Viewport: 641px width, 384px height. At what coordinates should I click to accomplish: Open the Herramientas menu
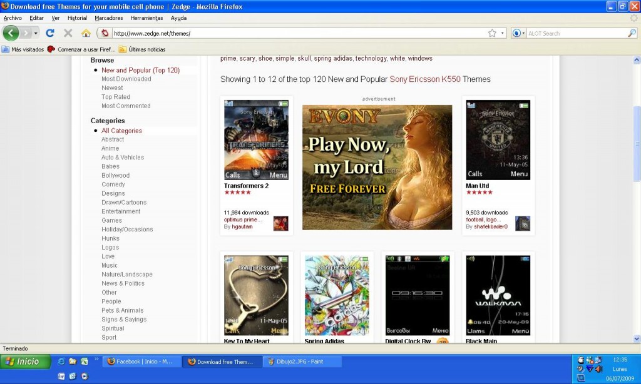pyautogui.click(x=146, y=18)
